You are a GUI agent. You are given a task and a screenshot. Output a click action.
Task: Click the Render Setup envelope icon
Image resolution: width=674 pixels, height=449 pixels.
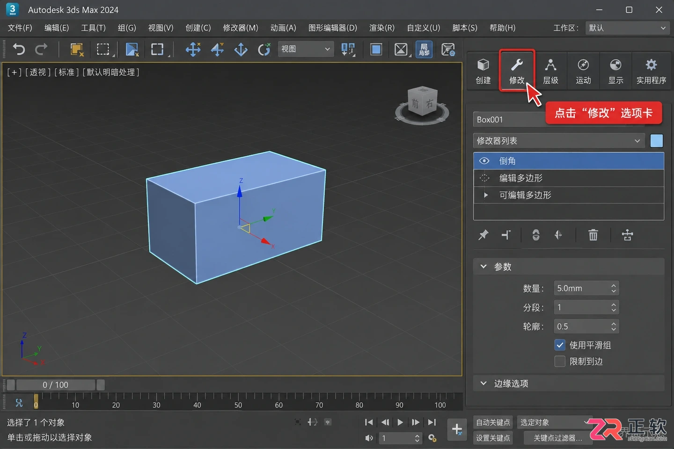[x=401, y=49]
